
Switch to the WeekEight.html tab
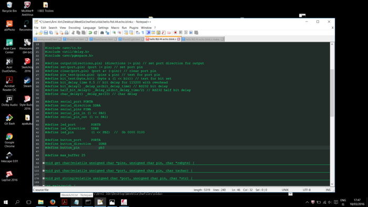click(131, 39)
